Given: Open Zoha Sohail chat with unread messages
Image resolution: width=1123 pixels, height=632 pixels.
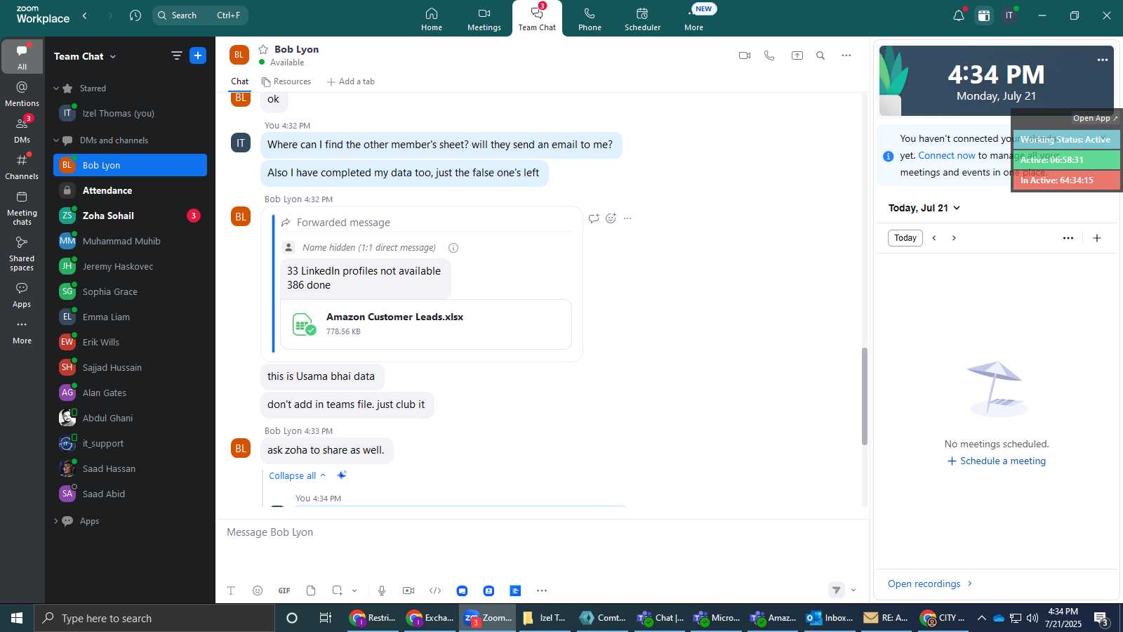Looking at the screenshot, I should click(x=130, y=216).
